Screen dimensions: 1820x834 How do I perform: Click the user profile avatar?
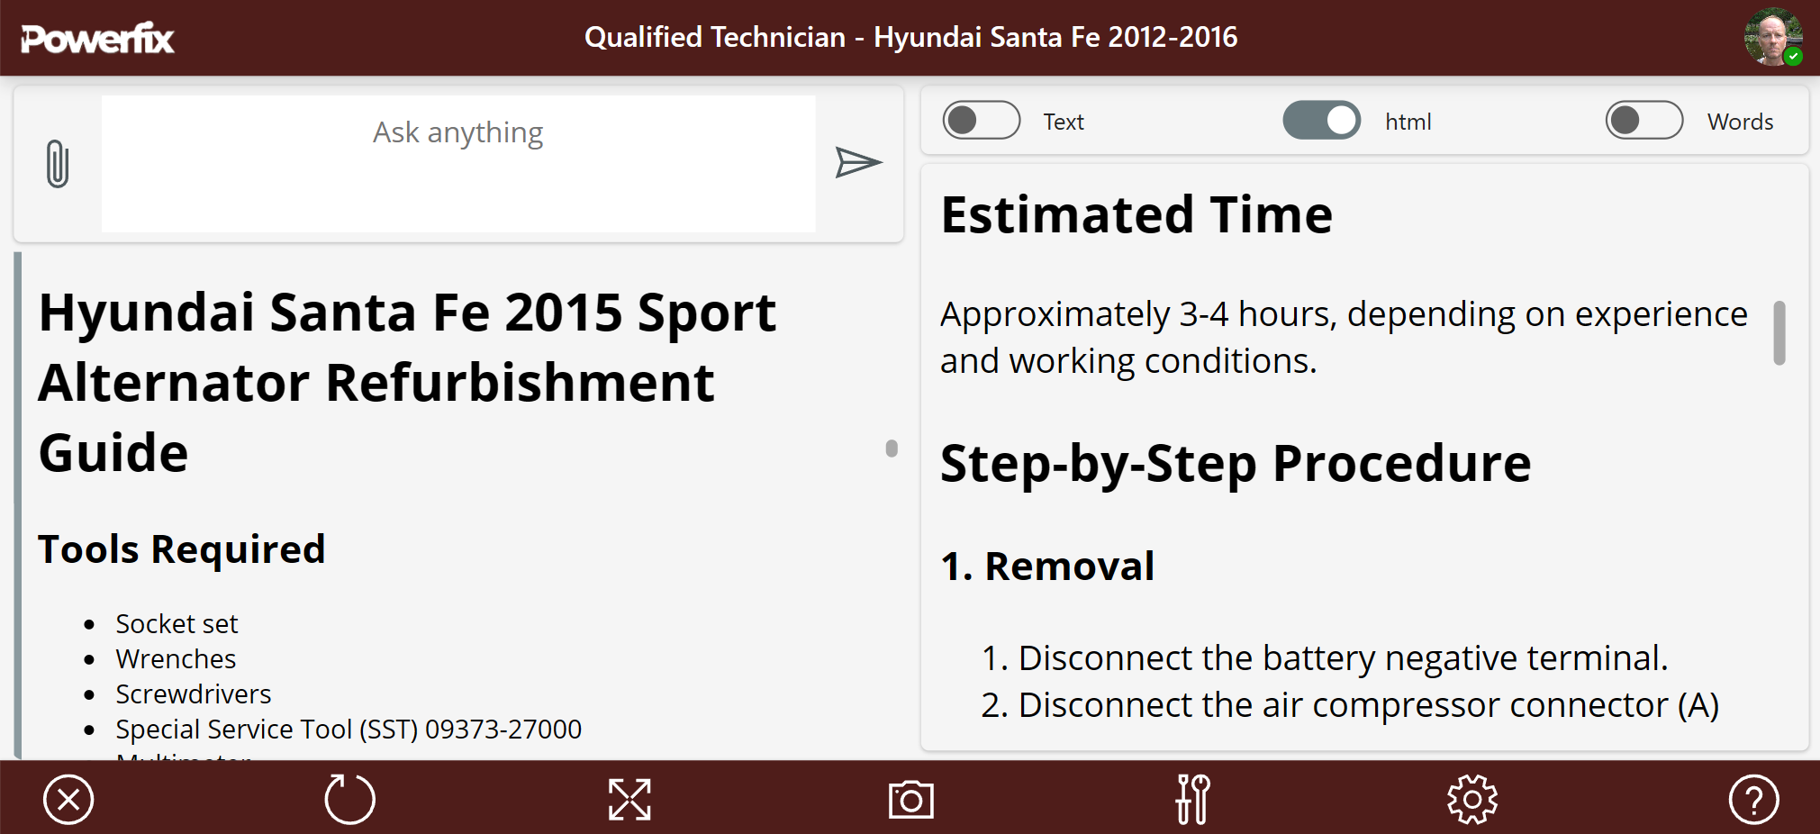(1773, 37)
